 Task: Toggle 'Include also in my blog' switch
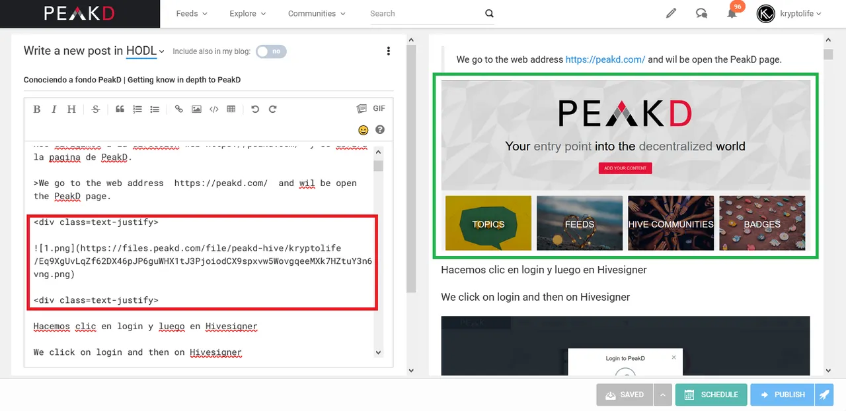pyautogui.click(x=271, y=51)
